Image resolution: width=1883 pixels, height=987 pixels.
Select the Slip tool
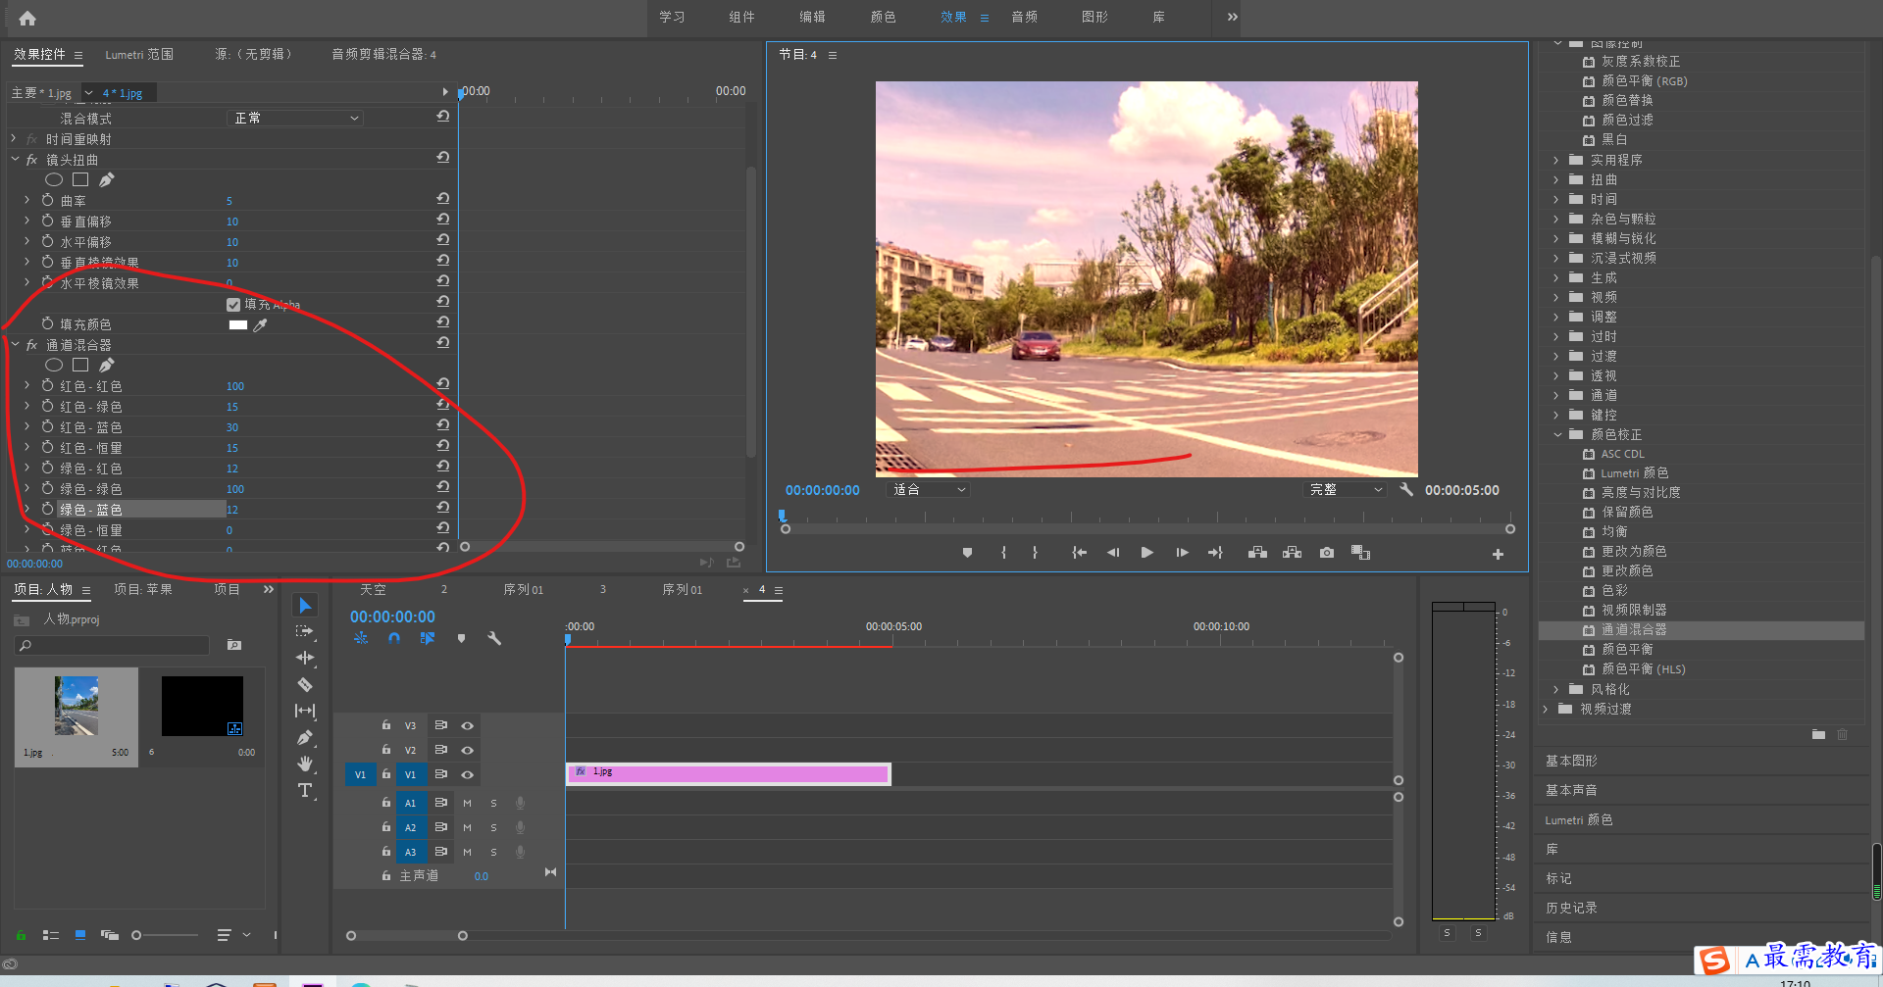click(305, 711)
